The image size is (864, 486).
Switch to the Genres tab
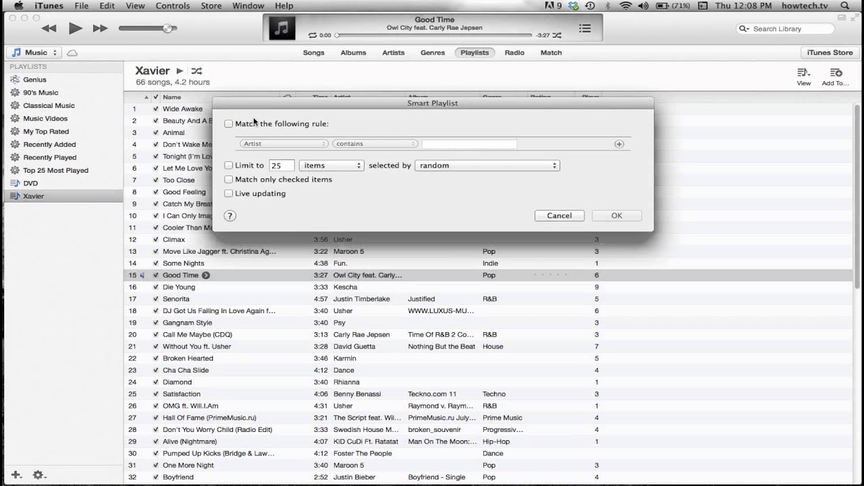(x=433, y=53)
